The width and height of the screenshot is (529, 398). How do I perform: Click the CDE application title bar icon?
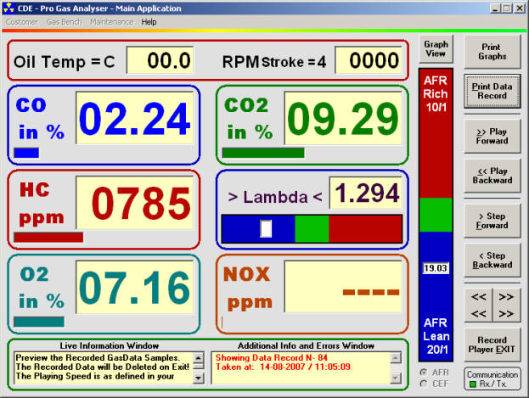click(x=8, y=8)
